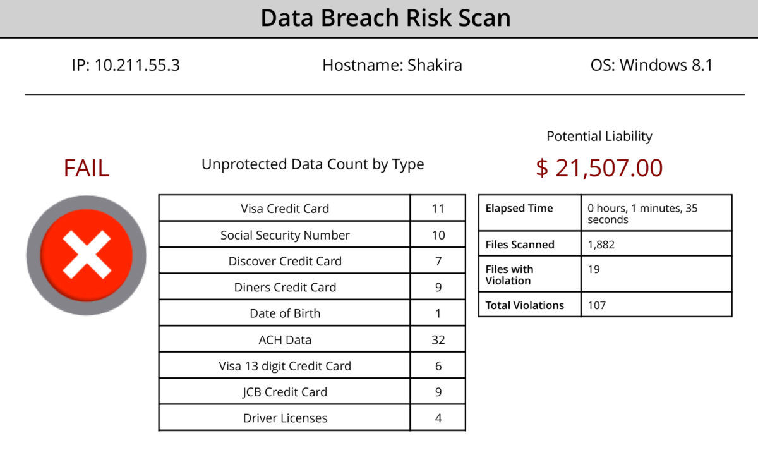Select the Visa Credit Card row

click(285, 209)
